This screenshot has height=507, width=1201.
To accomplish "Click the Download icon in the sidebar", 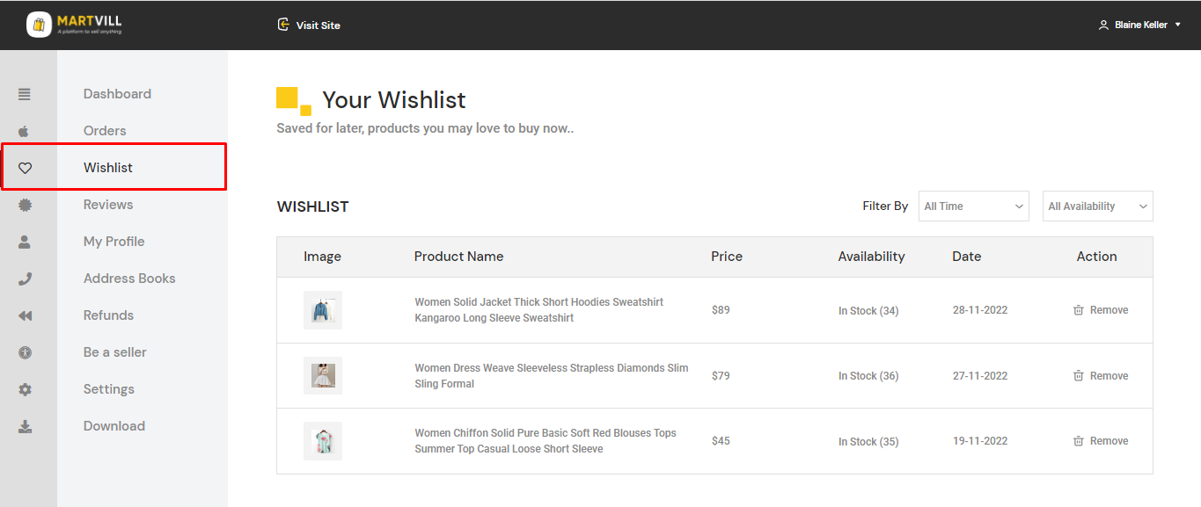I will pyautogui.click(x=25, y=427).
